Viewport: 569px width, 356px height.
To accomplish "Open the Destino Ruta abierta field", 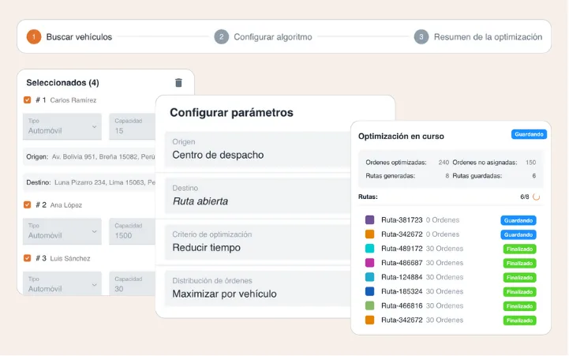I will point(257,196).
